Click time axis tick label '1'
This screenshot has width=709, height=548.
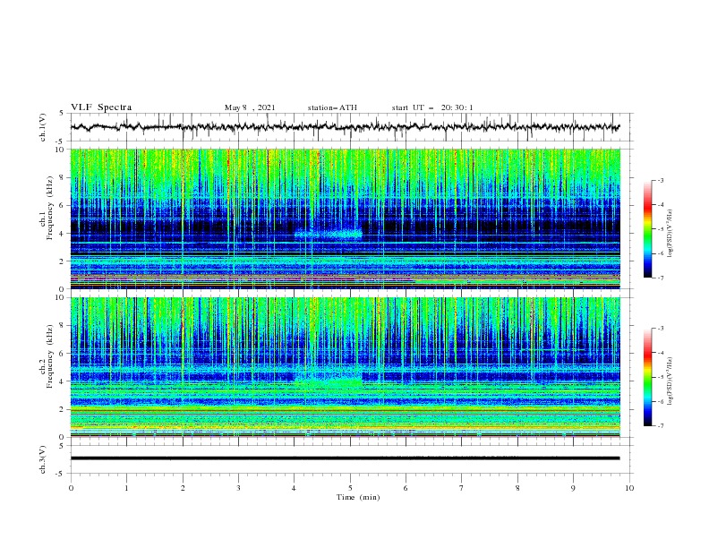126,488
